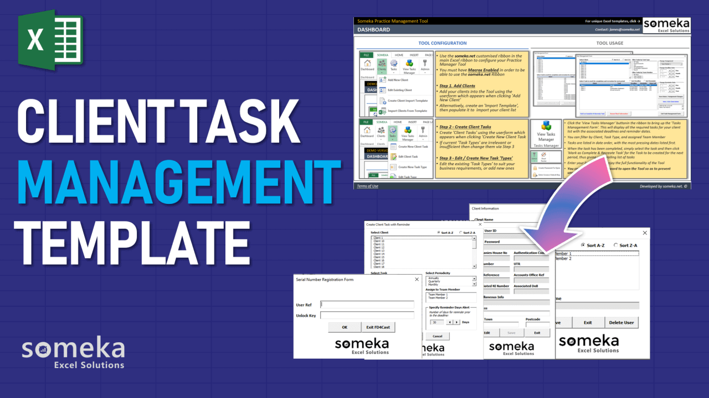The width and height of the screenshot is (709, 398).
Task: Click Clients icon in the Tasks-menu ribbon
Action: pyautogui.click(x=381, y=130)
